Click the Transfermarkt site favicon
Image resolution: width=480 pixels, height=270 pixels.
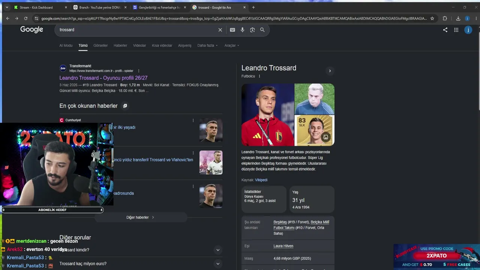(x=63, y=68)
